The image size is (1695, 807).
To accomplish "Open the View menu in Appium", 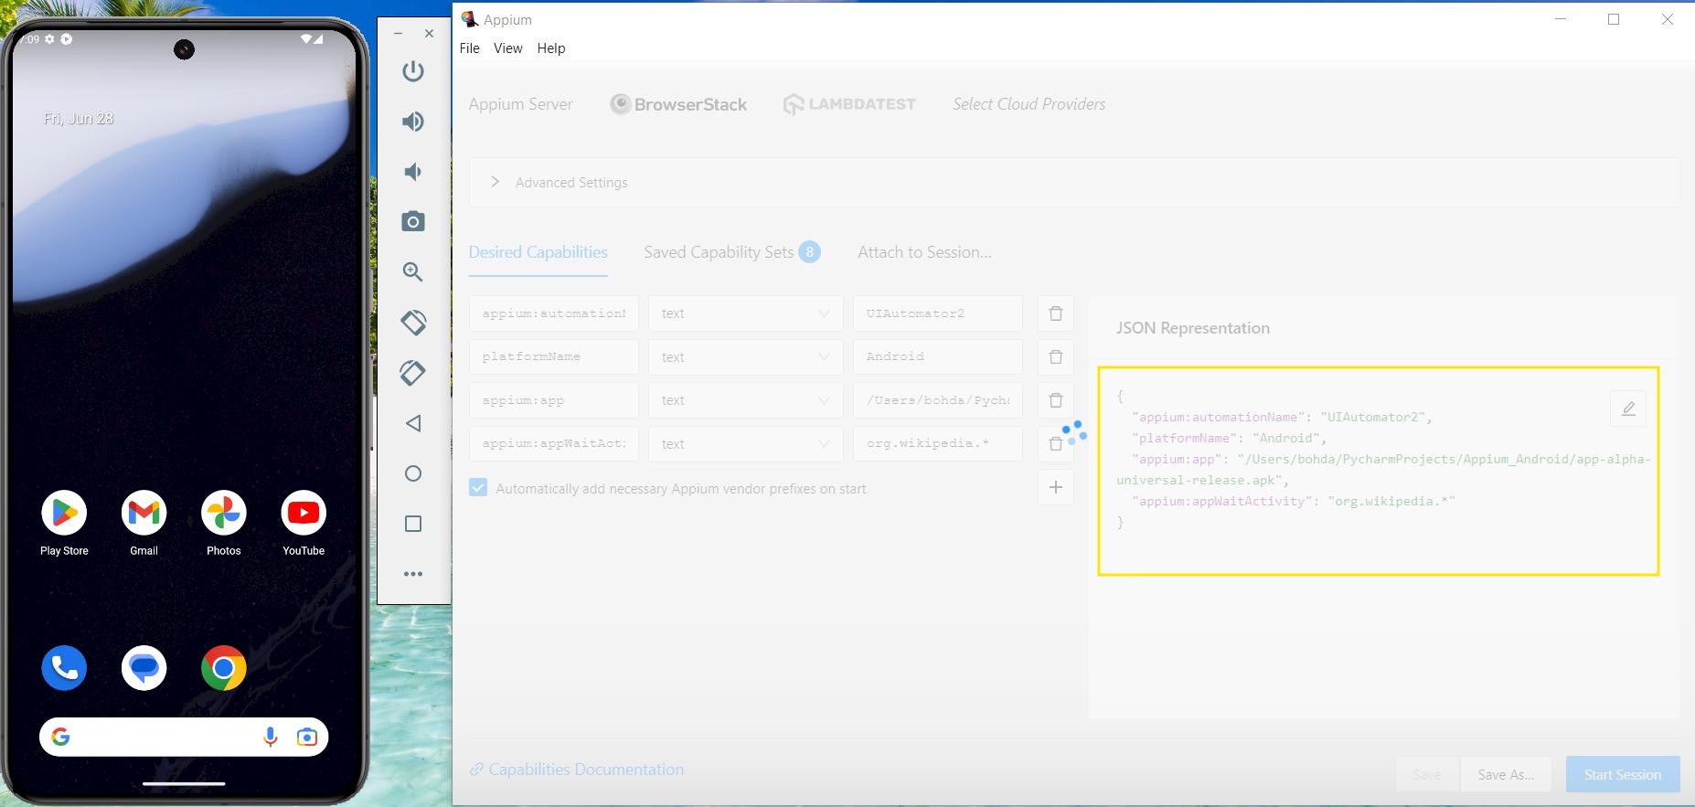I will point(508,48).
